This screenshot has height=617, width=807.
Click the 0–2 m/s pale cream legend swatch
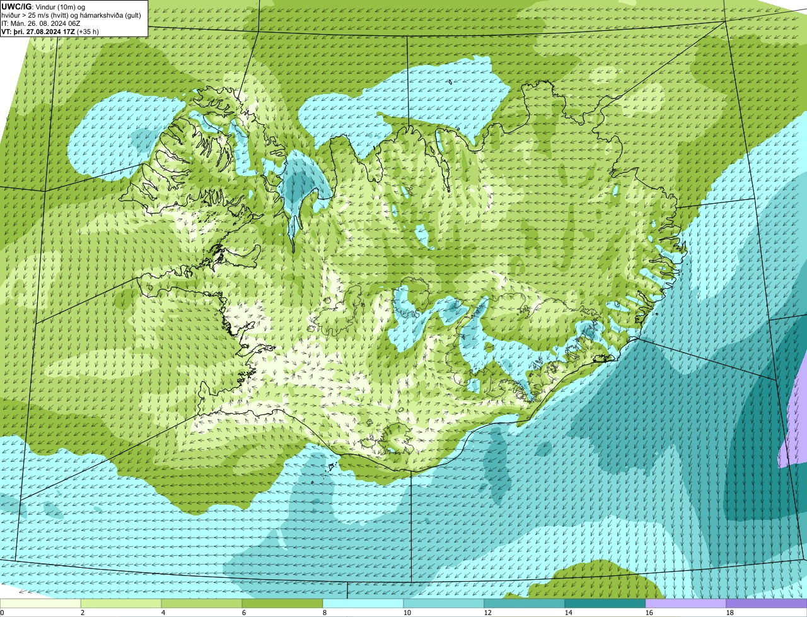pyautogui.click(x=40, y=603)
